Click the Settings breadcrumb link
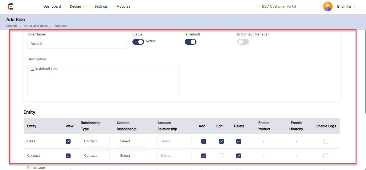The width and height of the screenshot is (366, 170). (12, 26)
